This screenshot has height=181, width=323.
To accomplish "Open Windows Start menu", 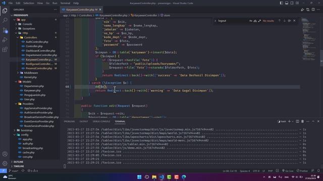I will coord(139,177).
